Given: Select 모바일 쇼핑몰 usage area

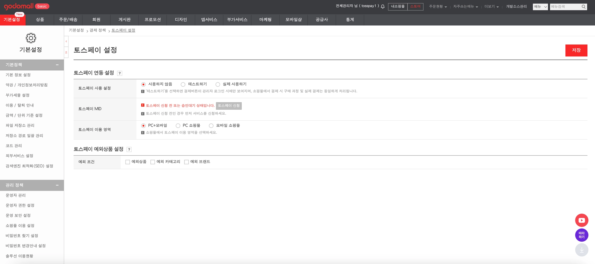Looking at the screenshot, I should click(211, 126).
